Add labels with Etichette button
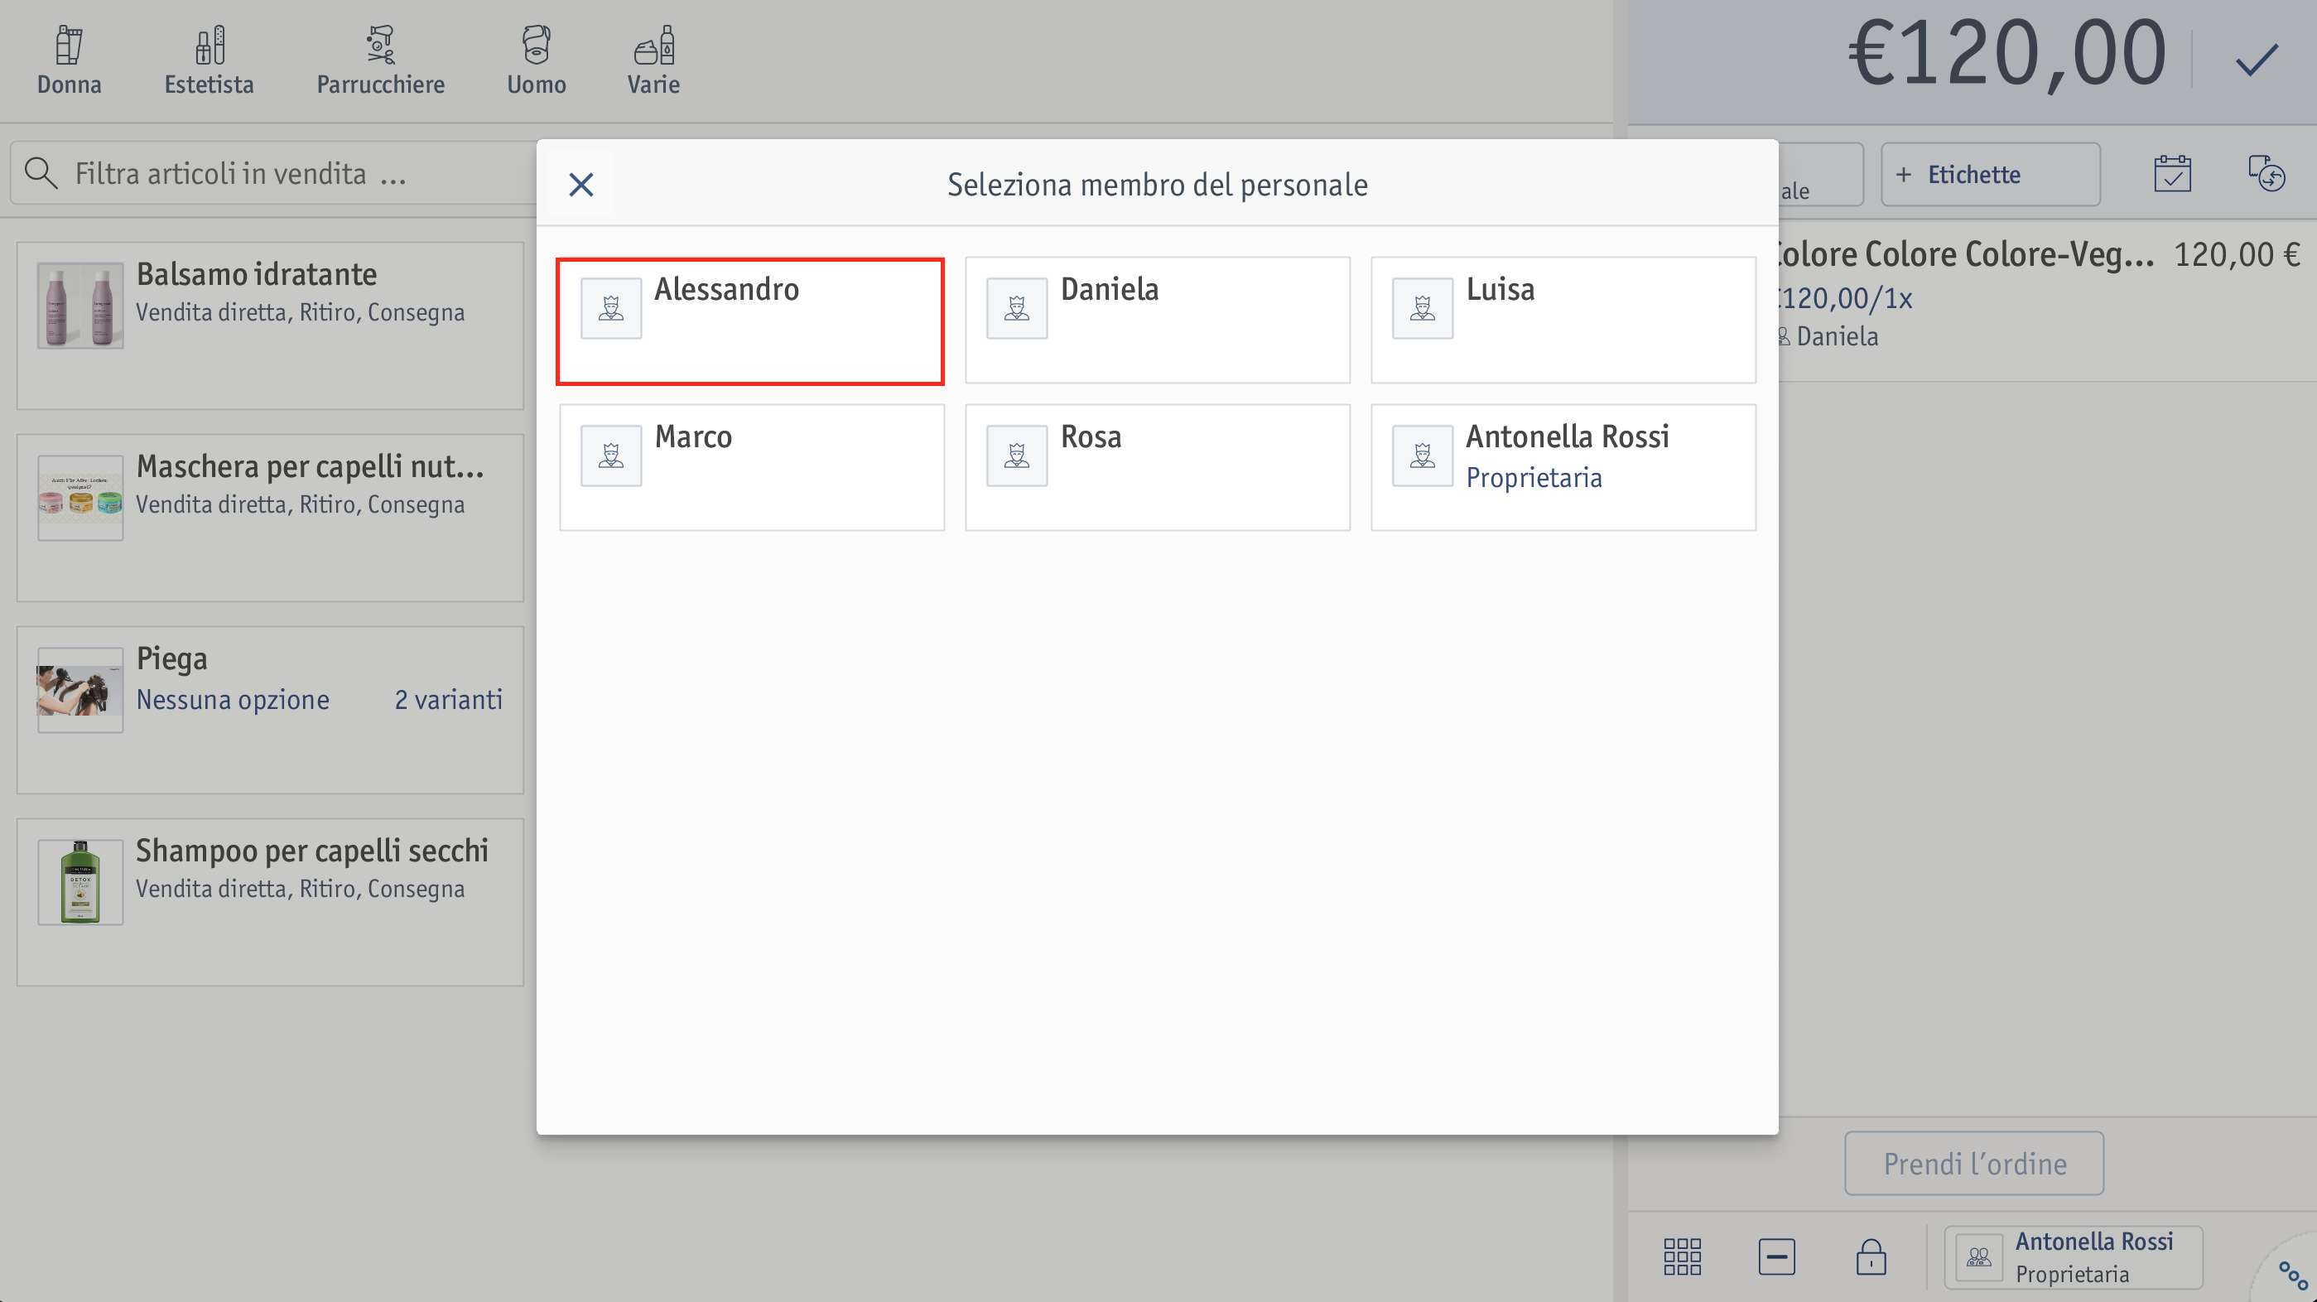This screenshot has width=2317, height=1302. click(x=1990, y=175)
